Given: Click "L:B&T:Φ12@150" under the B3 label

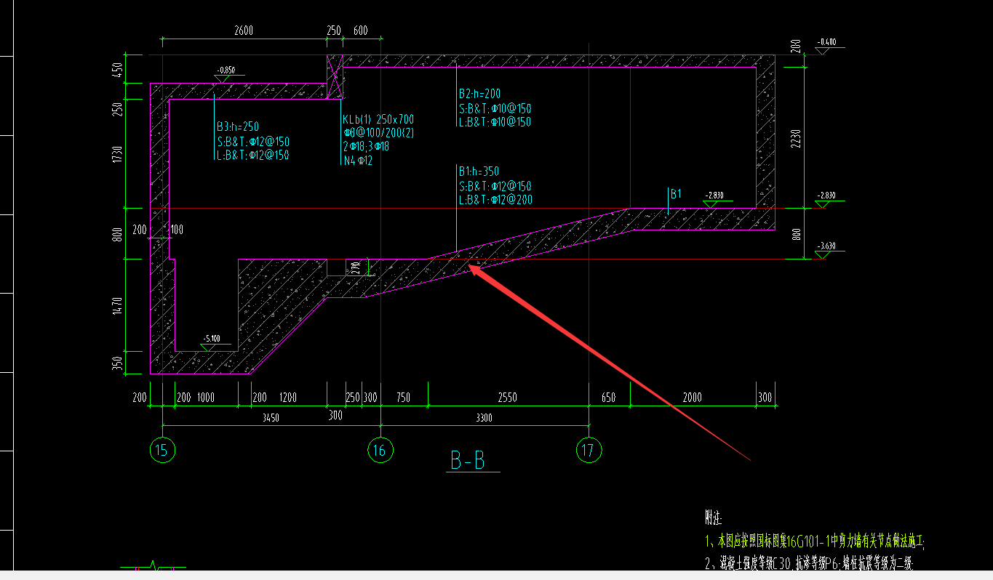Looking at the screenshot, I should 252,155.
